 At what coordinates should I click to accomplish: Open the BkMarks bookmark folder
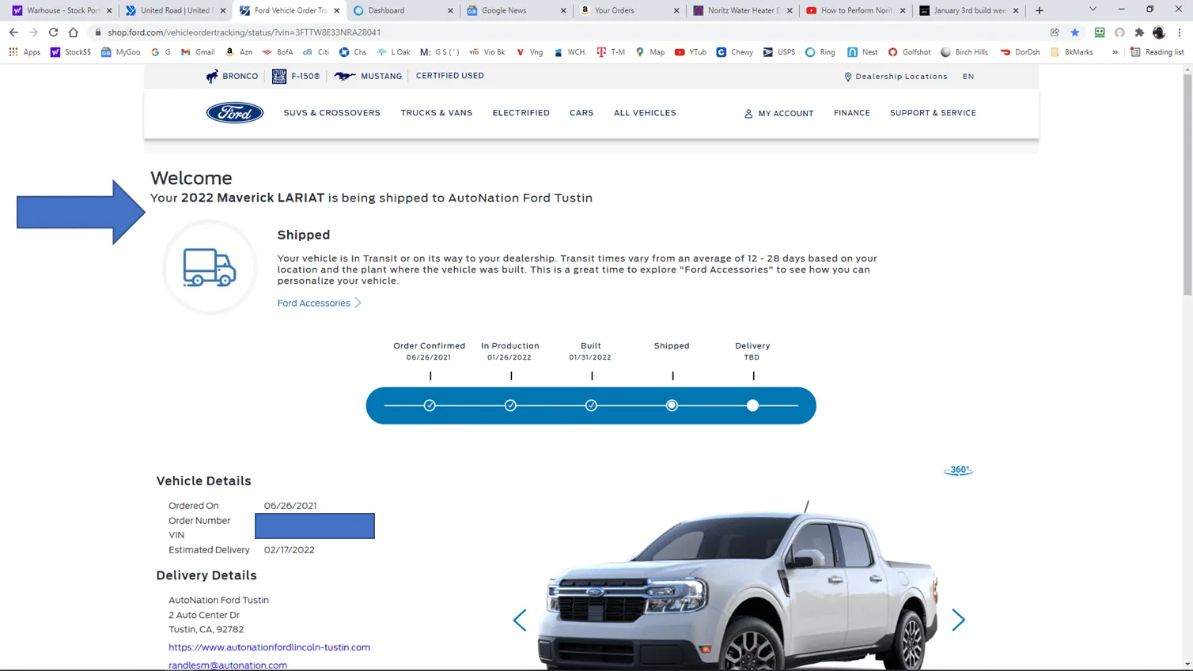pos(1072,52)
